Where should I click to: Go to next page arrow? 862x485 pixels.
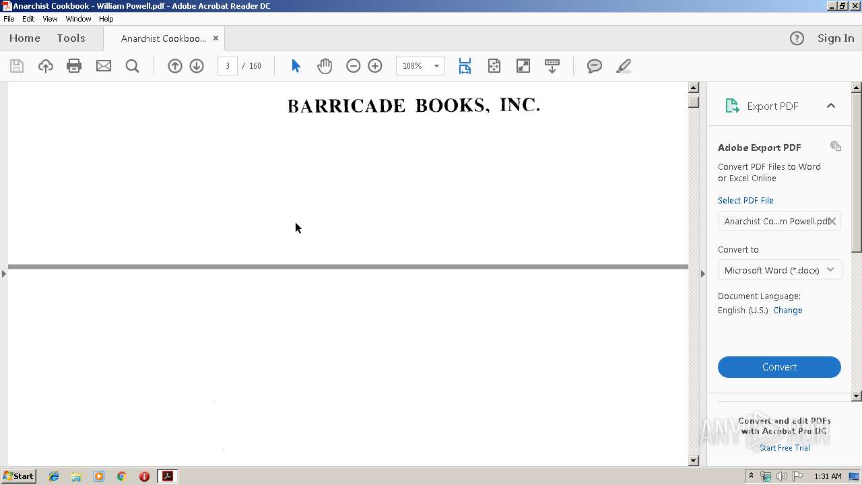197,66
